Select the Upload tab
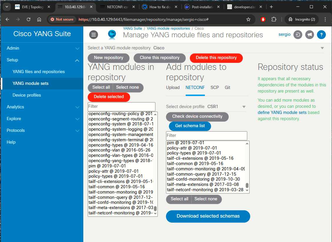This screenshot has height=242, width=332. coord(173,88)
